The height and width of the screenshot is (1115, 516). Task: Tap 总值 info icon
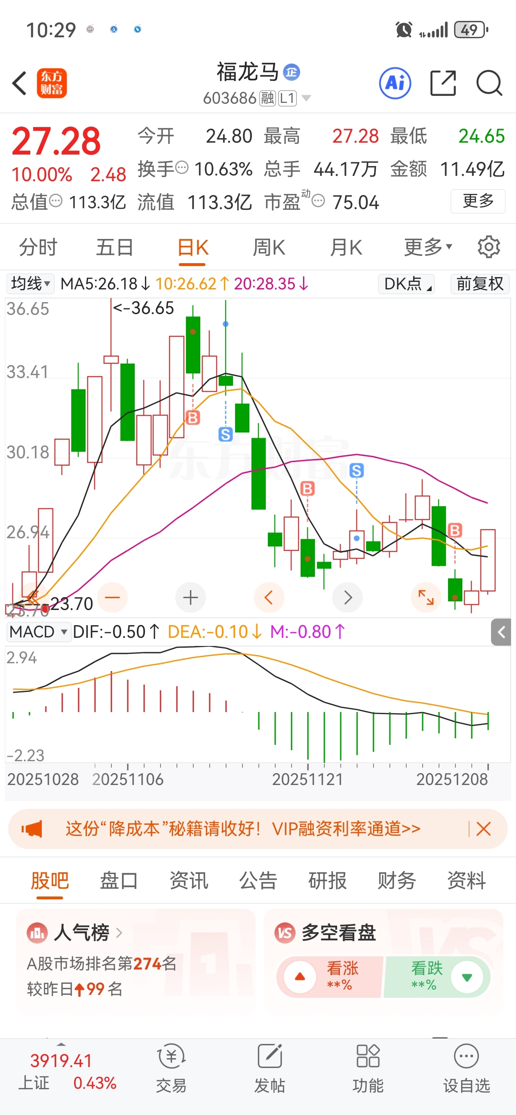pos(56,200)
